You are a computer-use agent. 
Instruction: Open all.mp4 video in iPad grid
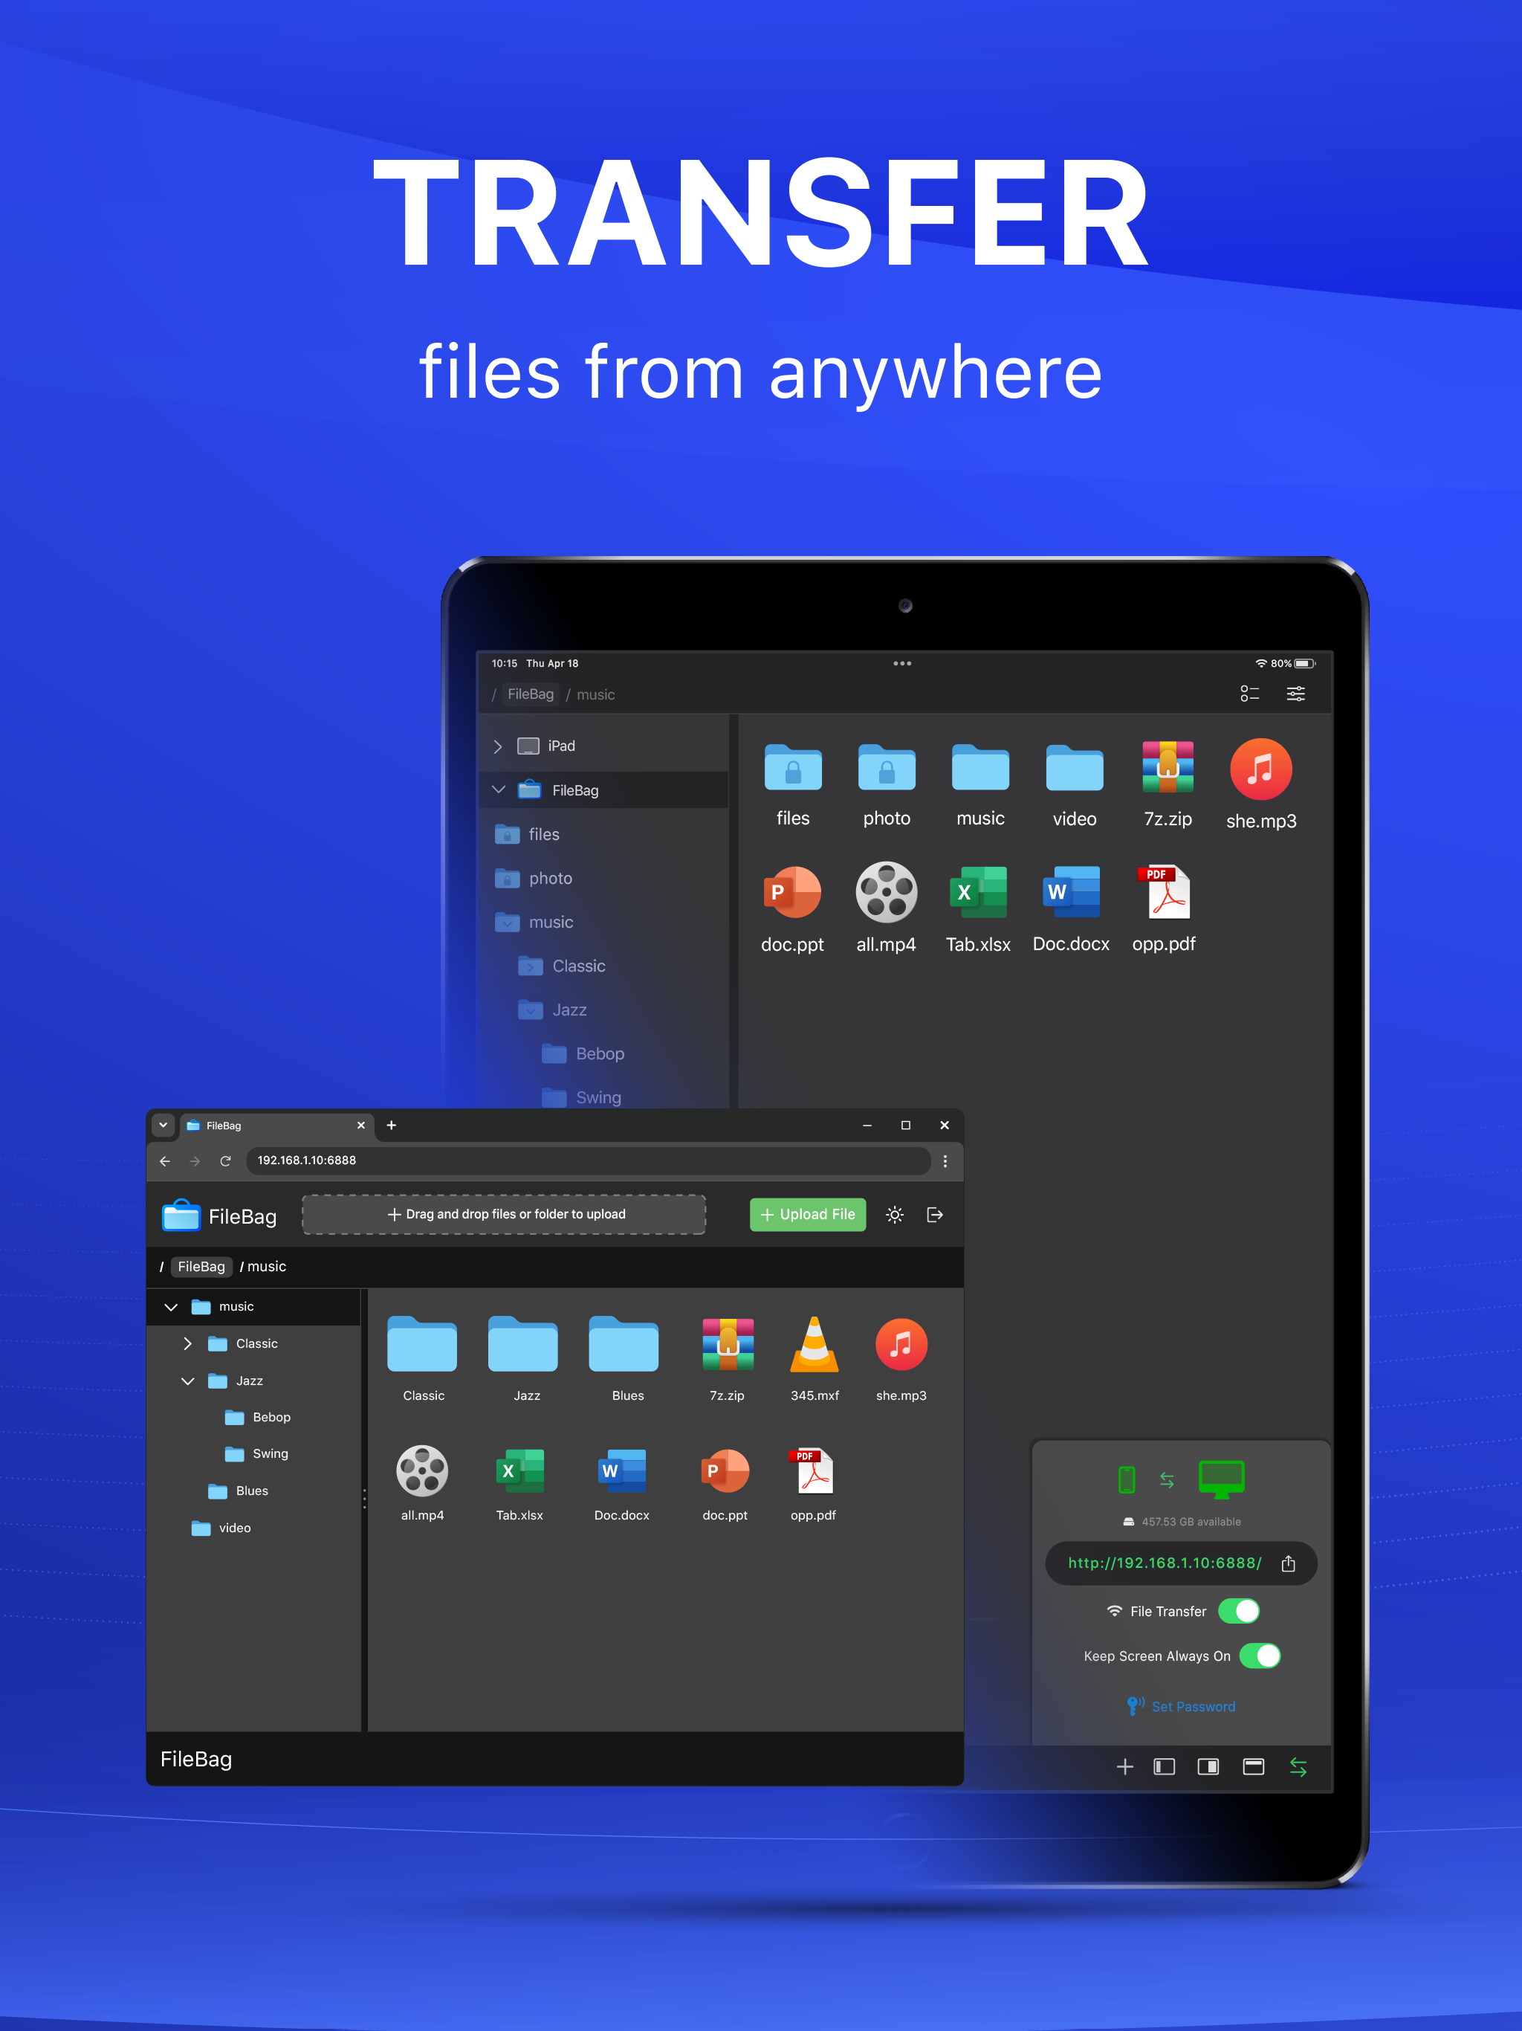[886, 909]
